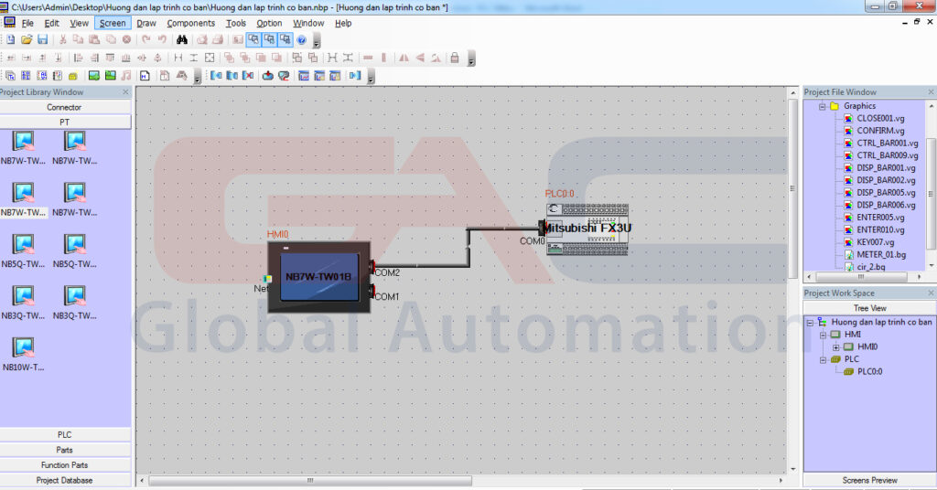Viewport: 937px width, 490px height.
Task: Switch library to the Connector category
Action: tap(65, 108)
